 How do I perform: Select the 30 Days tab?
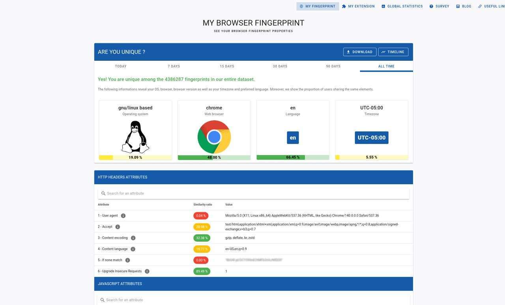[280, 66]
